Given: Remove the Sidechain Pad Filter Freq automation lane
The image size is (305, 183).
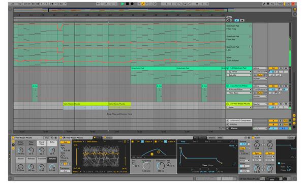Looking at the screenshot, I should click(250, 25).
